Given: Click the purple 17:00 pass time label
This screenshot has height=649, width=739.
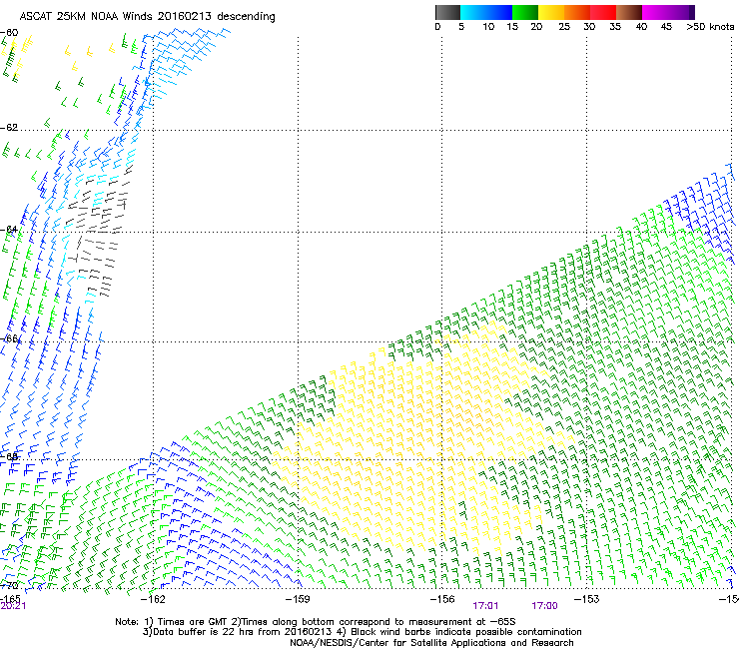Looking at the screenshot, I should (545, 606).
